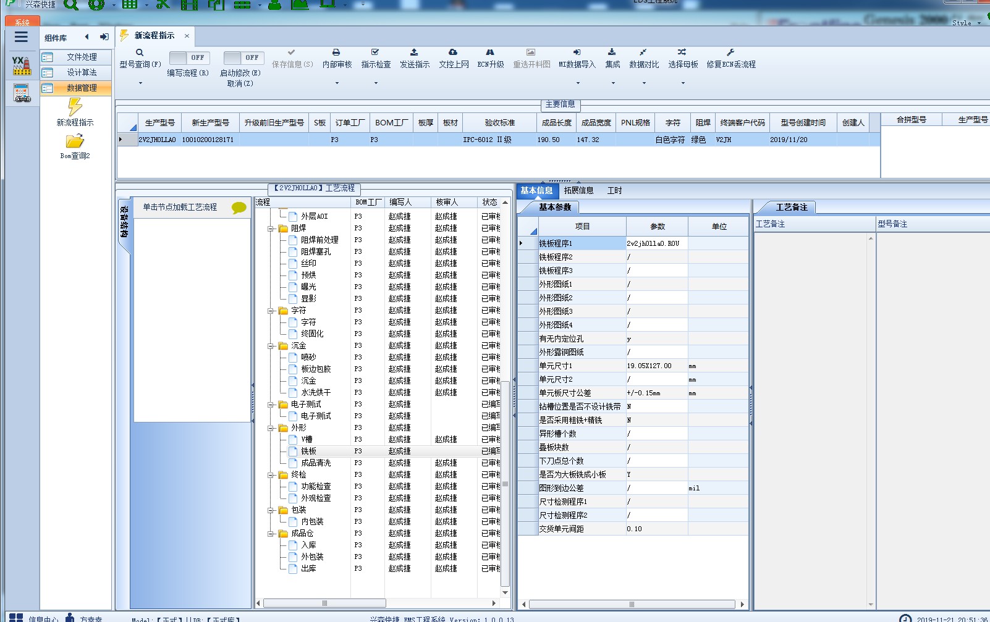The width and height of the screenshot is (990, 622).
Task: Click calculator icon in left strip
Action: [x=22, y=93]
